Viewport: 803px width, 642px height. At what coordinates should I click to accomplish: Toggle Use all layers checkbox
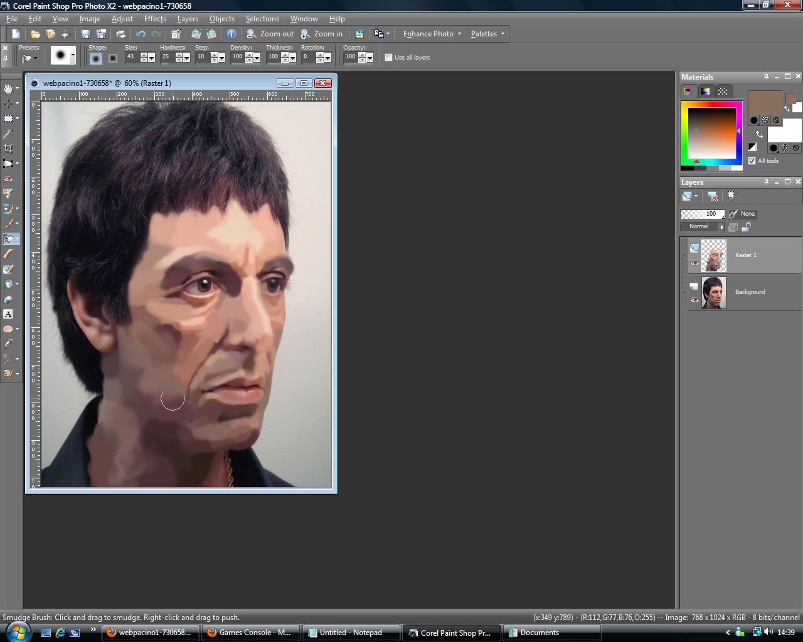point(389,58)
